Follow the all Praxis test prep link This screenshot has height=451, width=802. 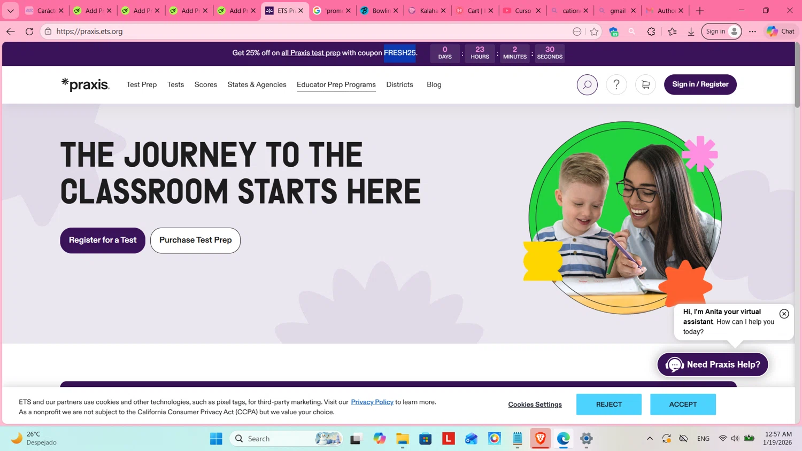pyautogui.click(x=311, y=53)
